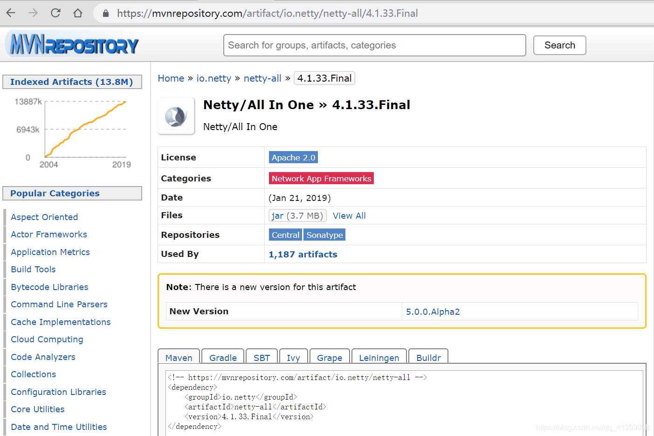This screenshot has height=436, width=654.
Task: Select the 4.1.33.Final breadcrumb version
Action: pos(324,78)
